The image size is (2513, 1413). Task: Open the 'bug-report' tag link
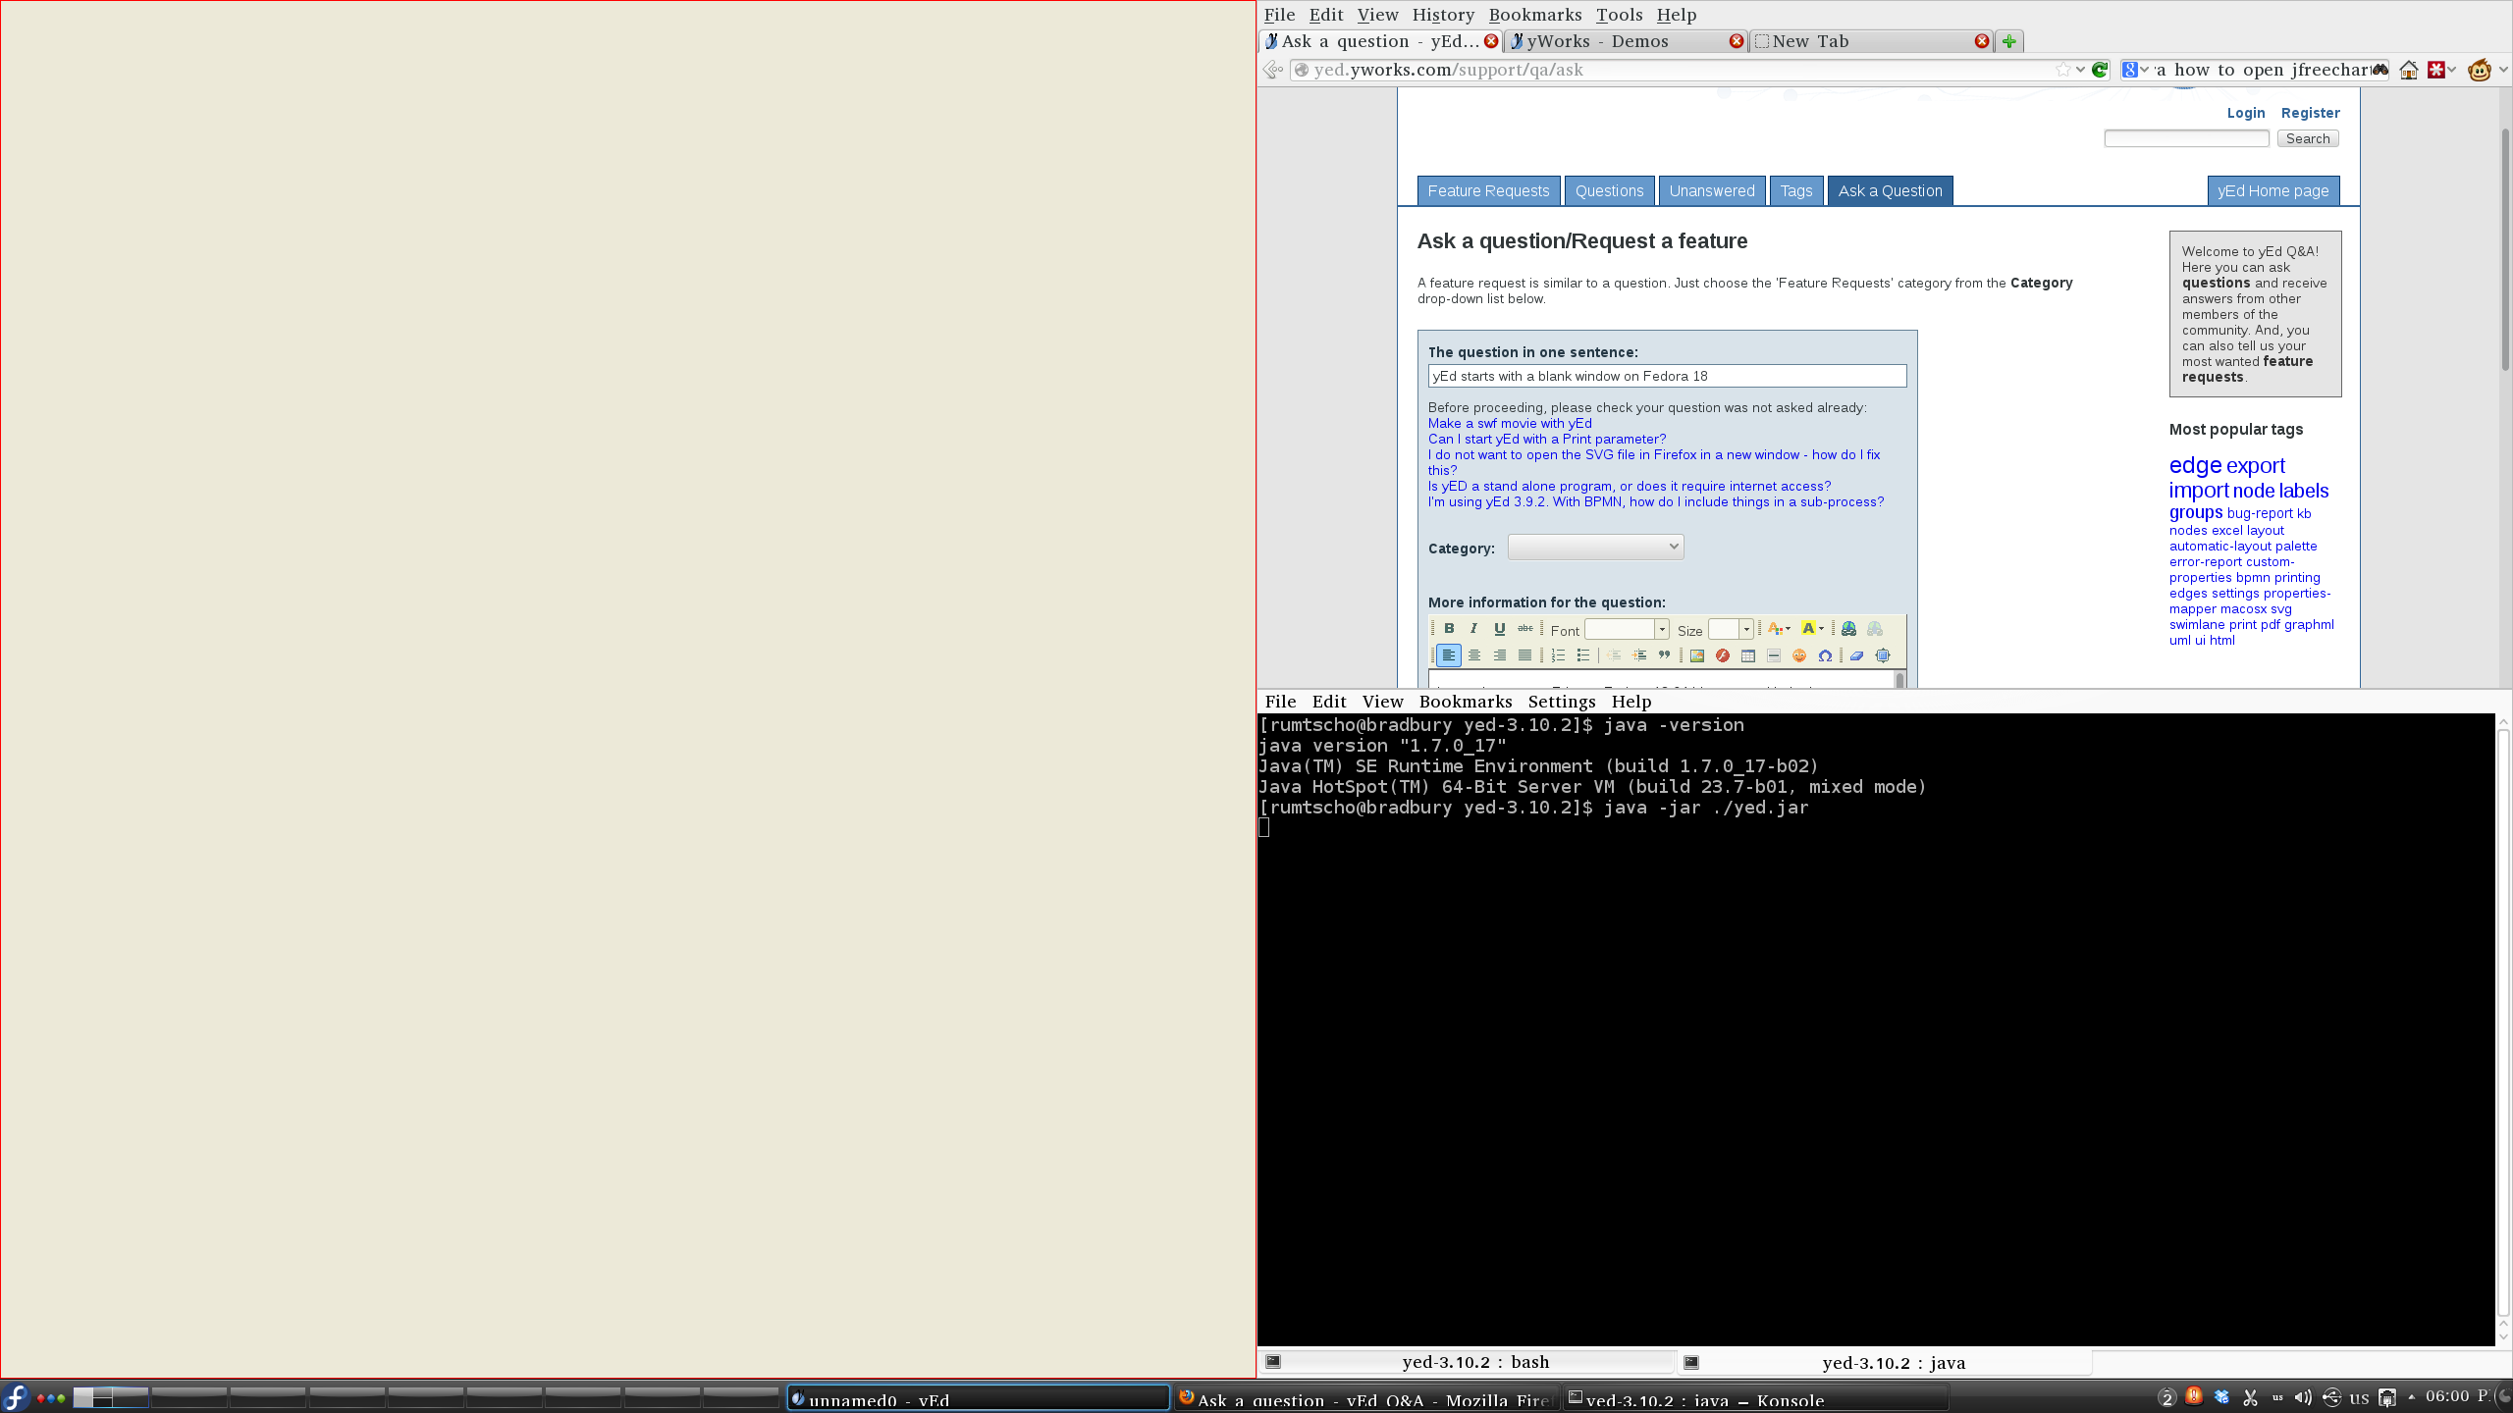coord(2260,513)
